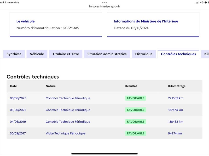209x156 pixels.
Task: Open the Titulaire et Titre tab
Action: [66, 54]
